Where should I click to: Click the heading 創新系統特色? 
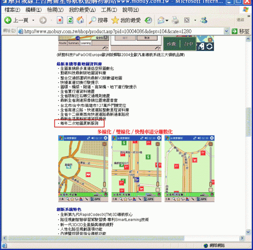69,210
